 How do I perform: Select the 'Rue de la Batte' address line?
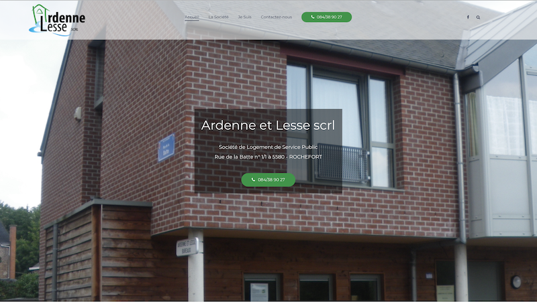(268, 157)
